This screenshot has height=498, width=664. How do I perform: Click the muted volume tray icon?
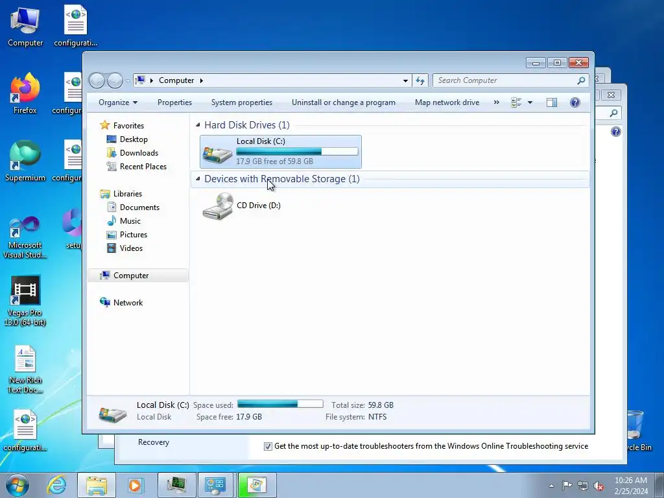click(x=599, y=485)
